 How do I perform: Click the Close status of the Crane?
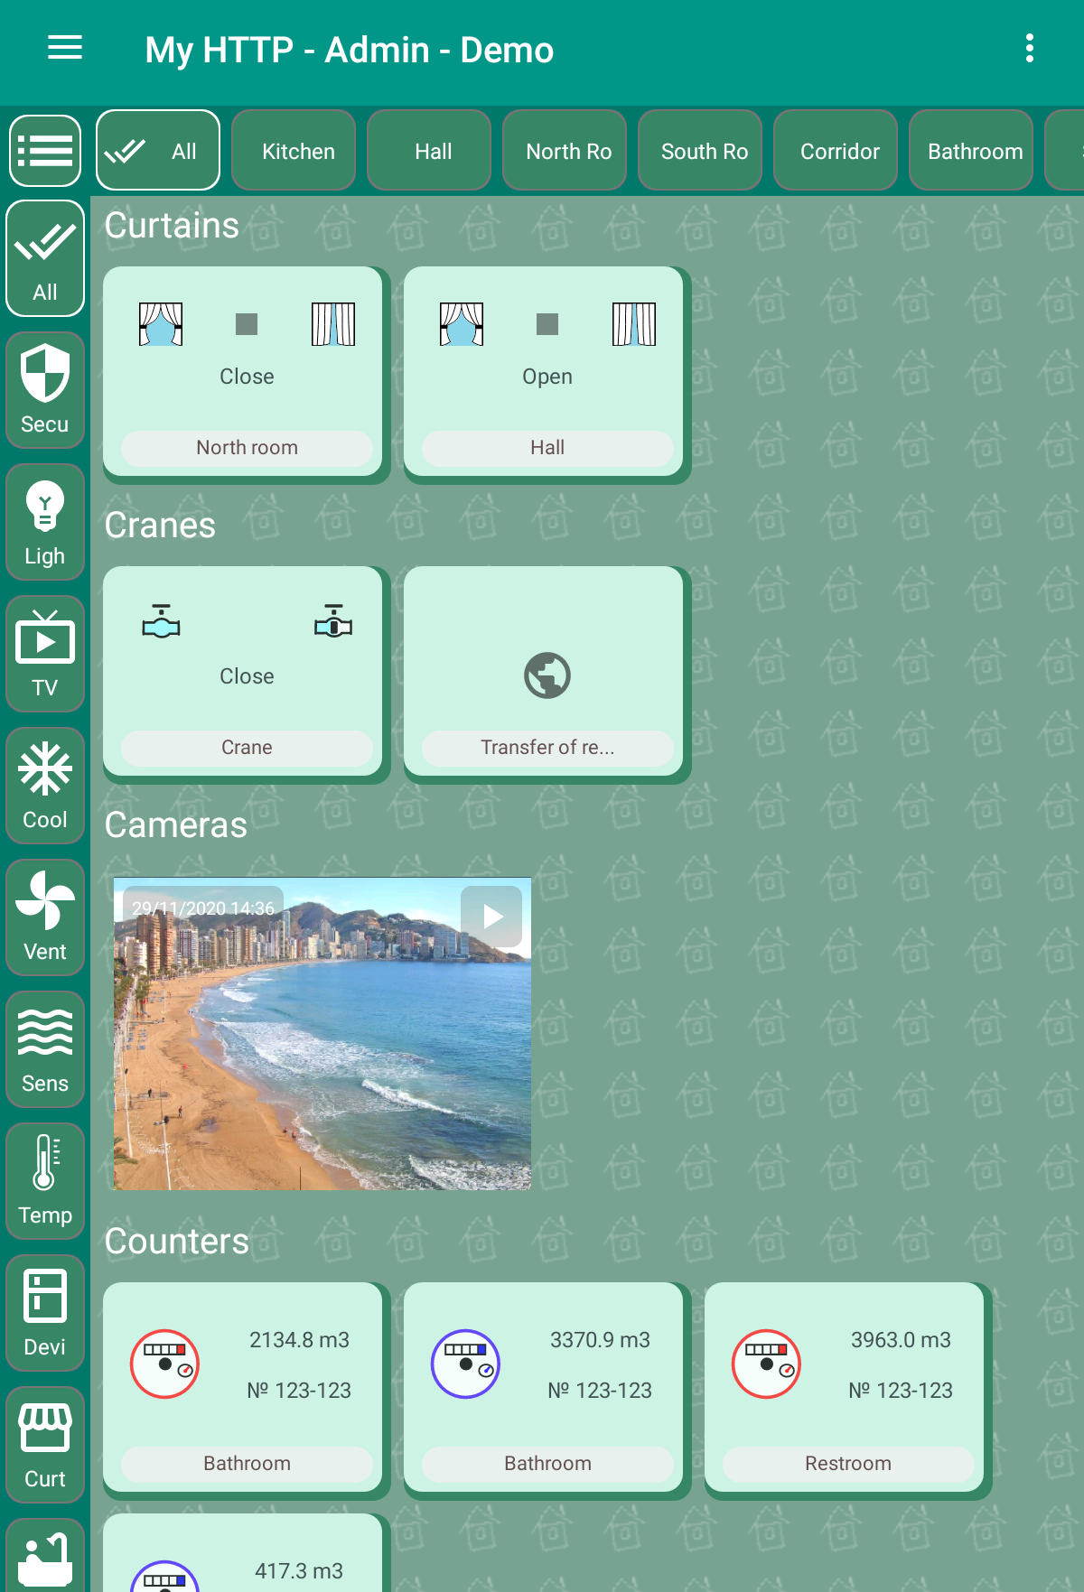pos(247,676)
